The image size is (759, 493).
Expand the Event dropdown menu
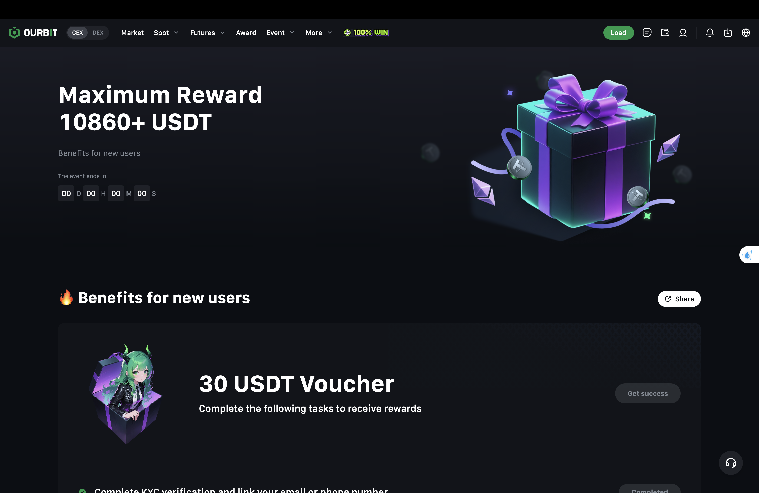pyautogui.click(x=280, y=33)
